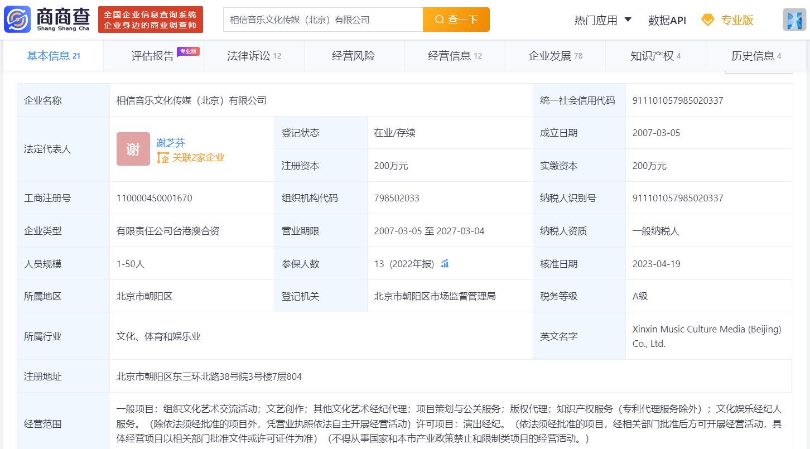The height and width of the screenshot is (449, 810).
Task: Expand the 热门应用 dropdown
Action: (602, 20)
